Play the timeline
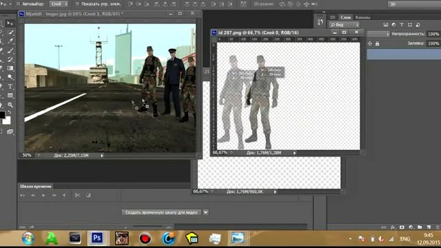Image resolution: width=441 pixels, height=248 pixels. [43, 195]
